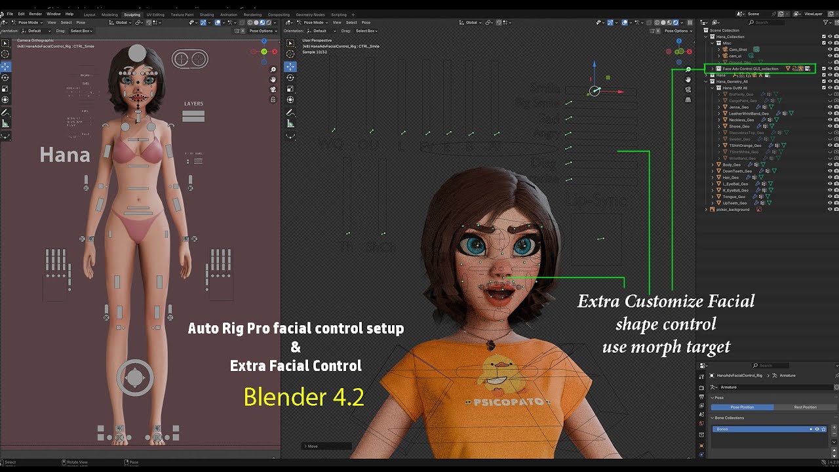The width and height of the screenshot is (839, 472).
Task: Switch to the Animation workspace tab
Action: pyautogui.click(x=229, y=14)
